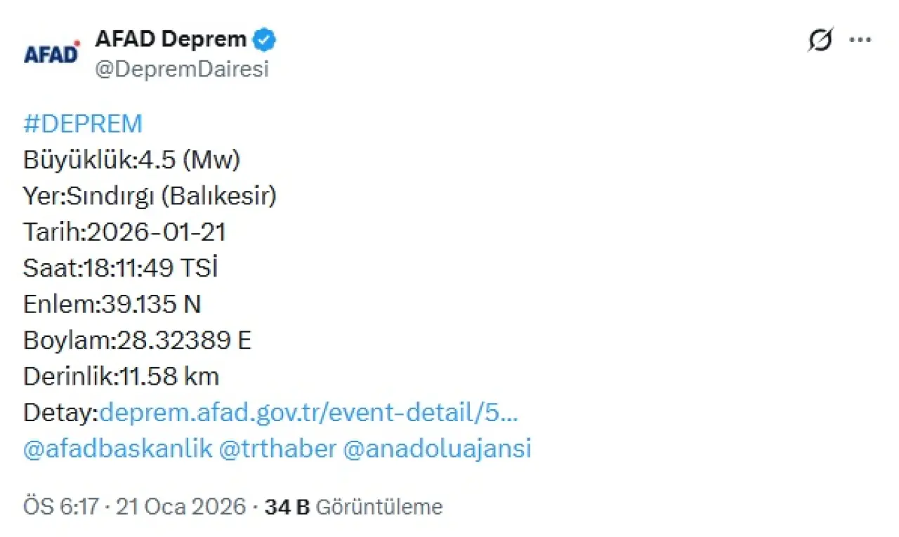
Task: Go to the @anadoluajansi mention
Action: [437, 449]
